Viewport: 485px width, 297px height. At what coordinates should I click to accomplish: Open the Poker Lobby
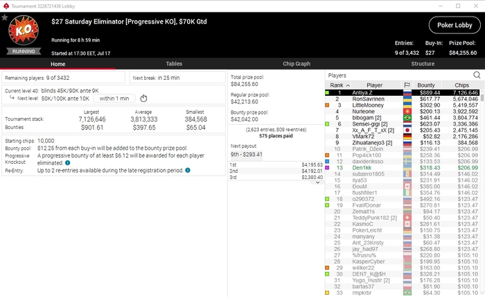[455, 25]
